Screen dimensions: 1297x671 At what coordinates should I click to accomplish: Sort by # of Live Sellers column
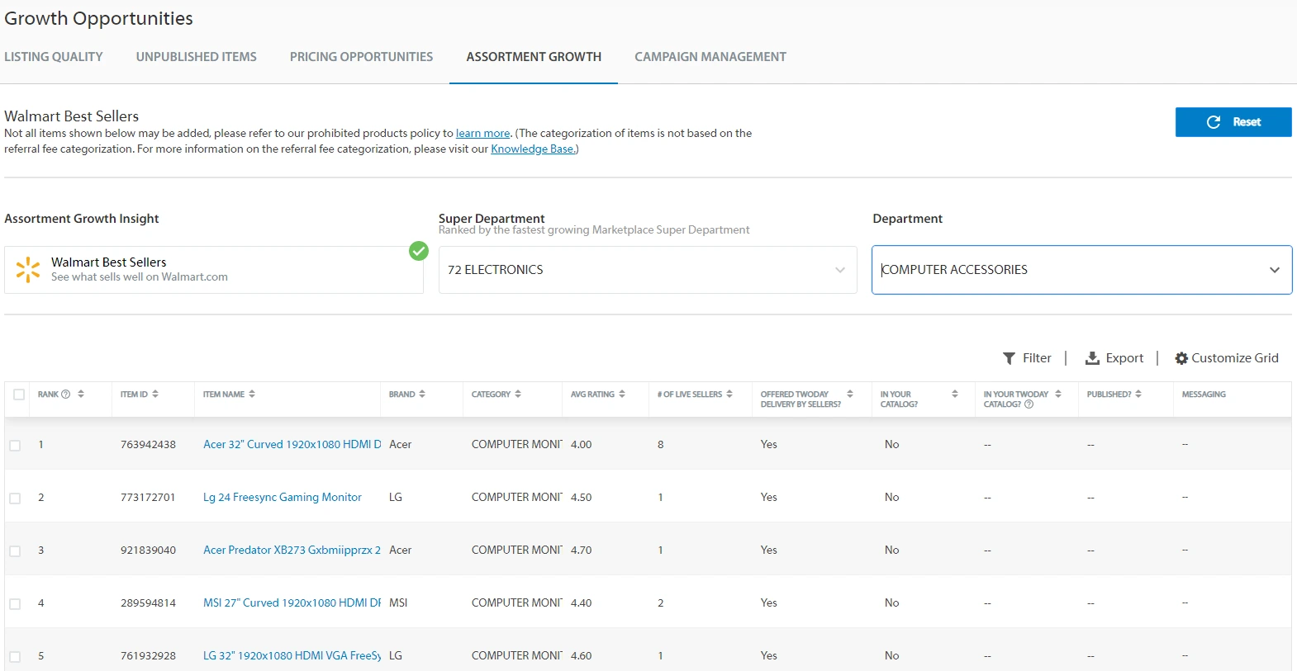729,395
